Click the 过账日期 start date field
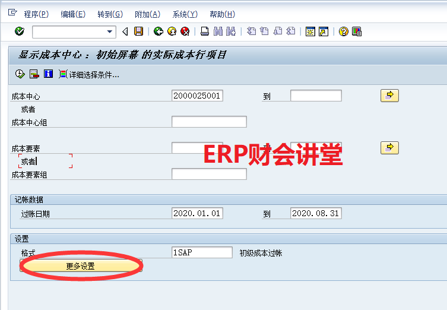The height and width of the screenshot is (310, 447). click(x=197, y=213)
